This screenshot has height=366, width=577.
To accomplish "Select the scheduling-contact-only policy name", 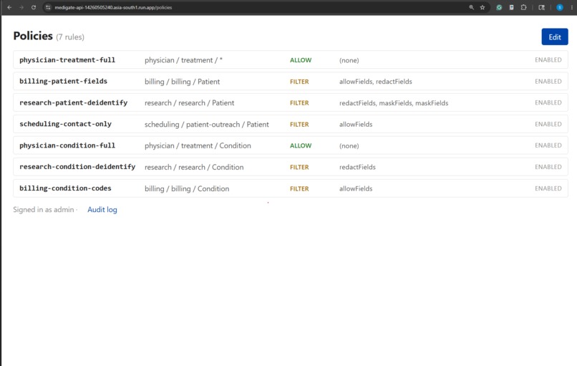I will click(x=65, y=124).
